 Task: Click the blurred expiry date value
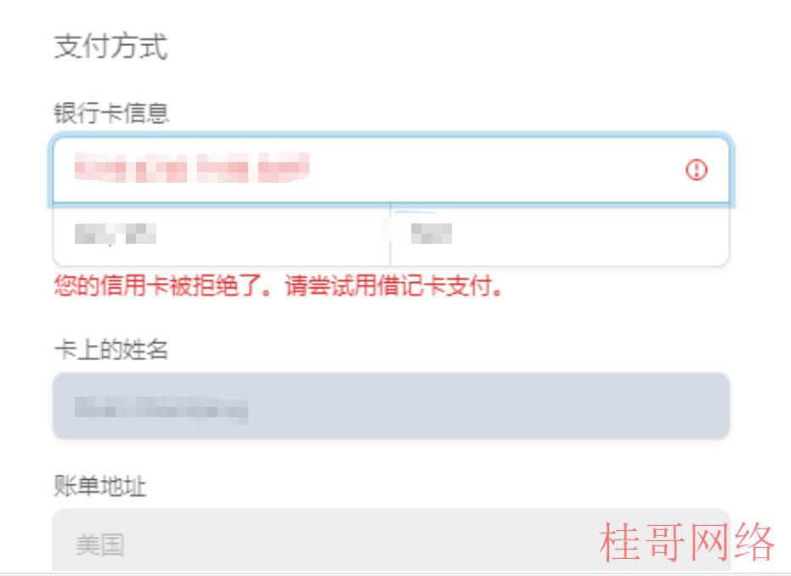pyautogui.click(x=115, y=234)
